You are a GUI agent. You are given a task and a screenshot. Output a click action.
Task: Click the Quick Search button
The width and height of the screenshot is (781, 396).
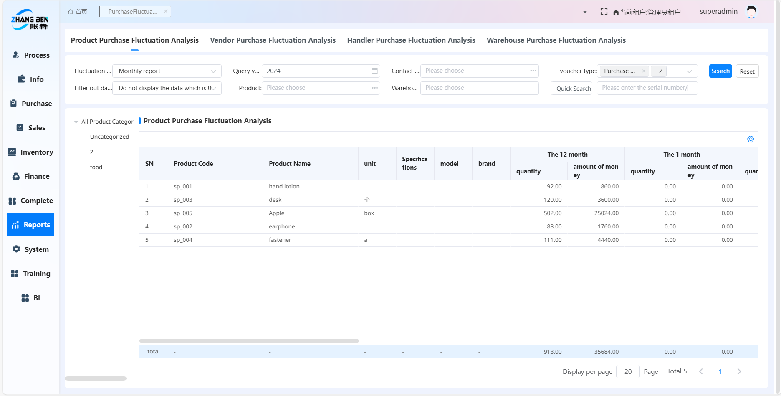click(x=571, y=88)
